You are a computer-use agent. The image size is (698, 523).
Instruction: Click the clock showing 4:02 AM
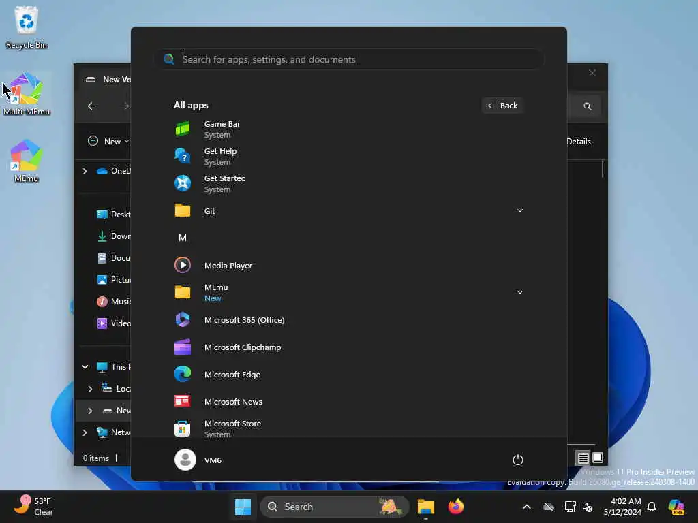tap(622, 507)
